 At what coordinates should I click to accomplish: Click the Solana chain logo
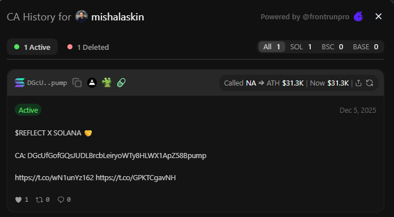[x=20, y=83]
